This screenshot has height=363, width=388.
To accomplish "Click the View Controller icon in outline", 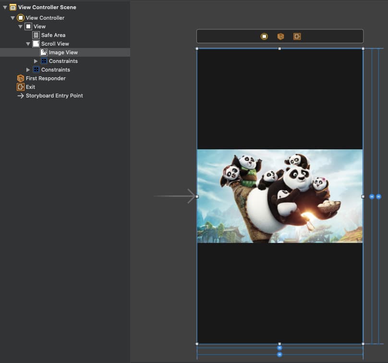I will pos(21,18).
